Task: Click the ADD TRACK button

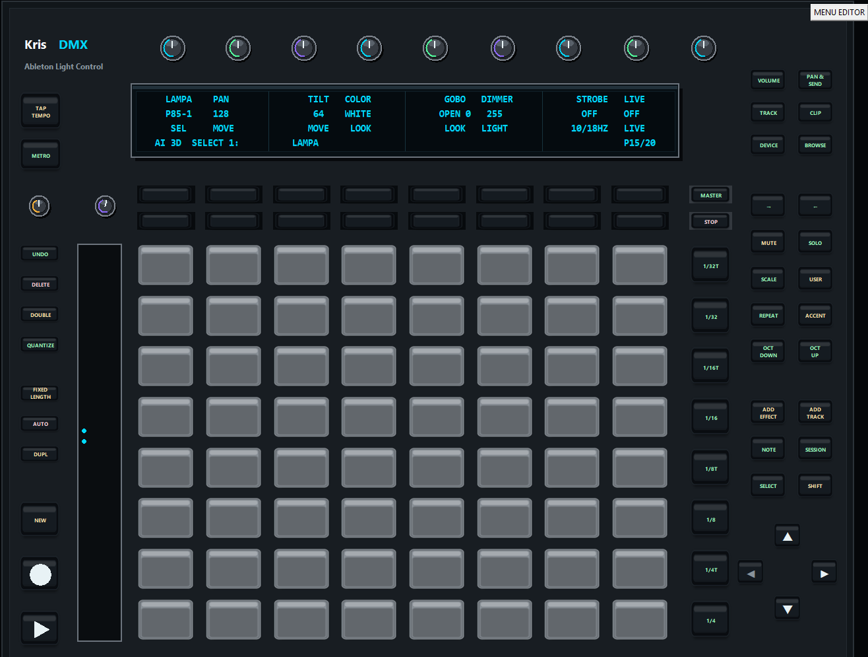Action: pos(815,413)
